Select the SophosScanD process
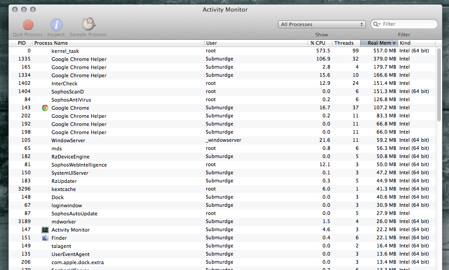449x270 pixels. point(222,92)
